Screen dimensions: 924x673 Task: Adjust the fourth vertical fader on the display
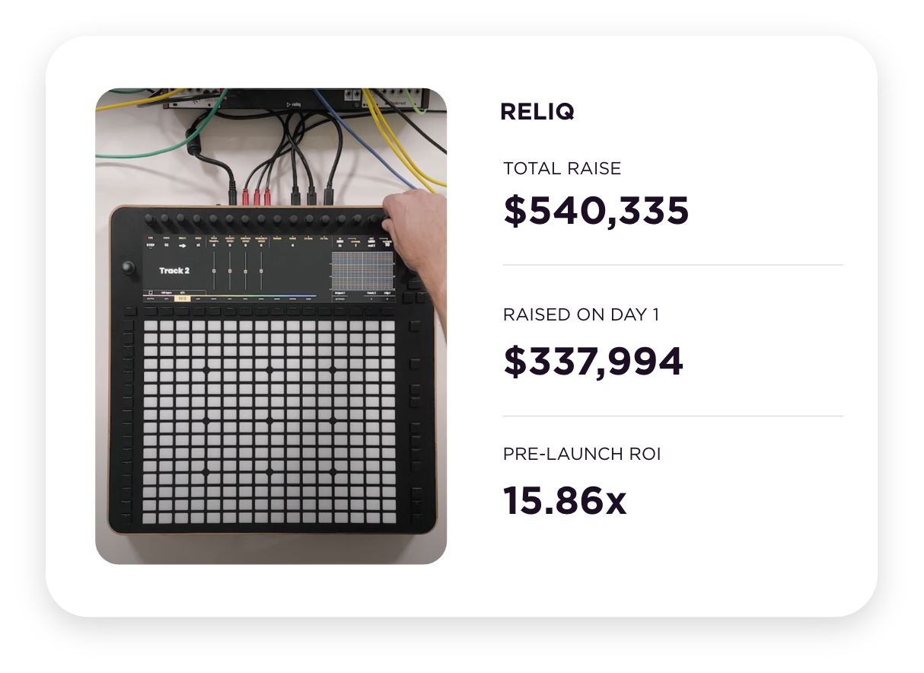[x=261, y=272]
